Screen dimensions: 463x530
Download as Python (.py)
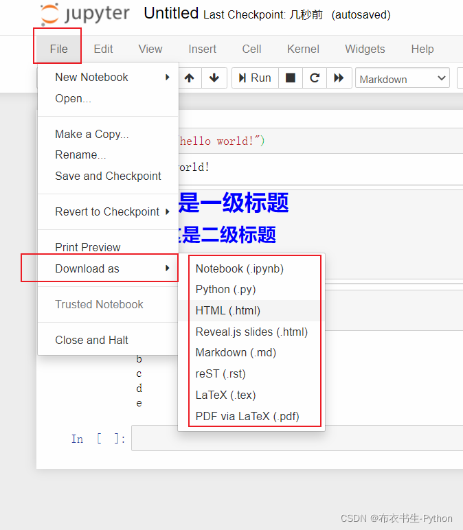point(251,289)
